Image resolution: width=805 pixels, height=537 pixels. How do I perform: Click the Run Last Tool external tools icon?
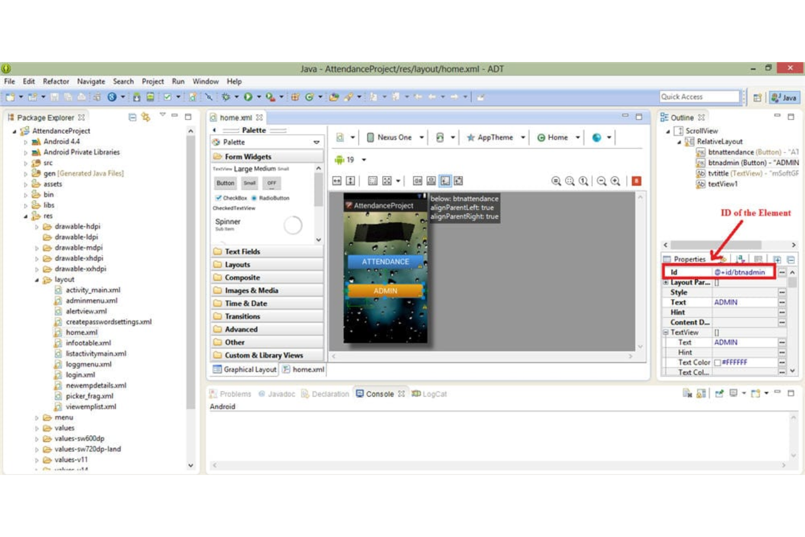tap(270, 97)
